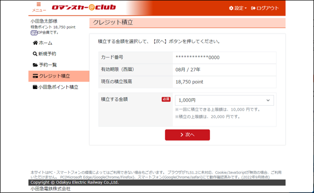Image resolution: width=314 pixels, height=193 pixels.
Task: Click the wallet icon beside 小田急ポイント積立
Action: coord(35,87)
